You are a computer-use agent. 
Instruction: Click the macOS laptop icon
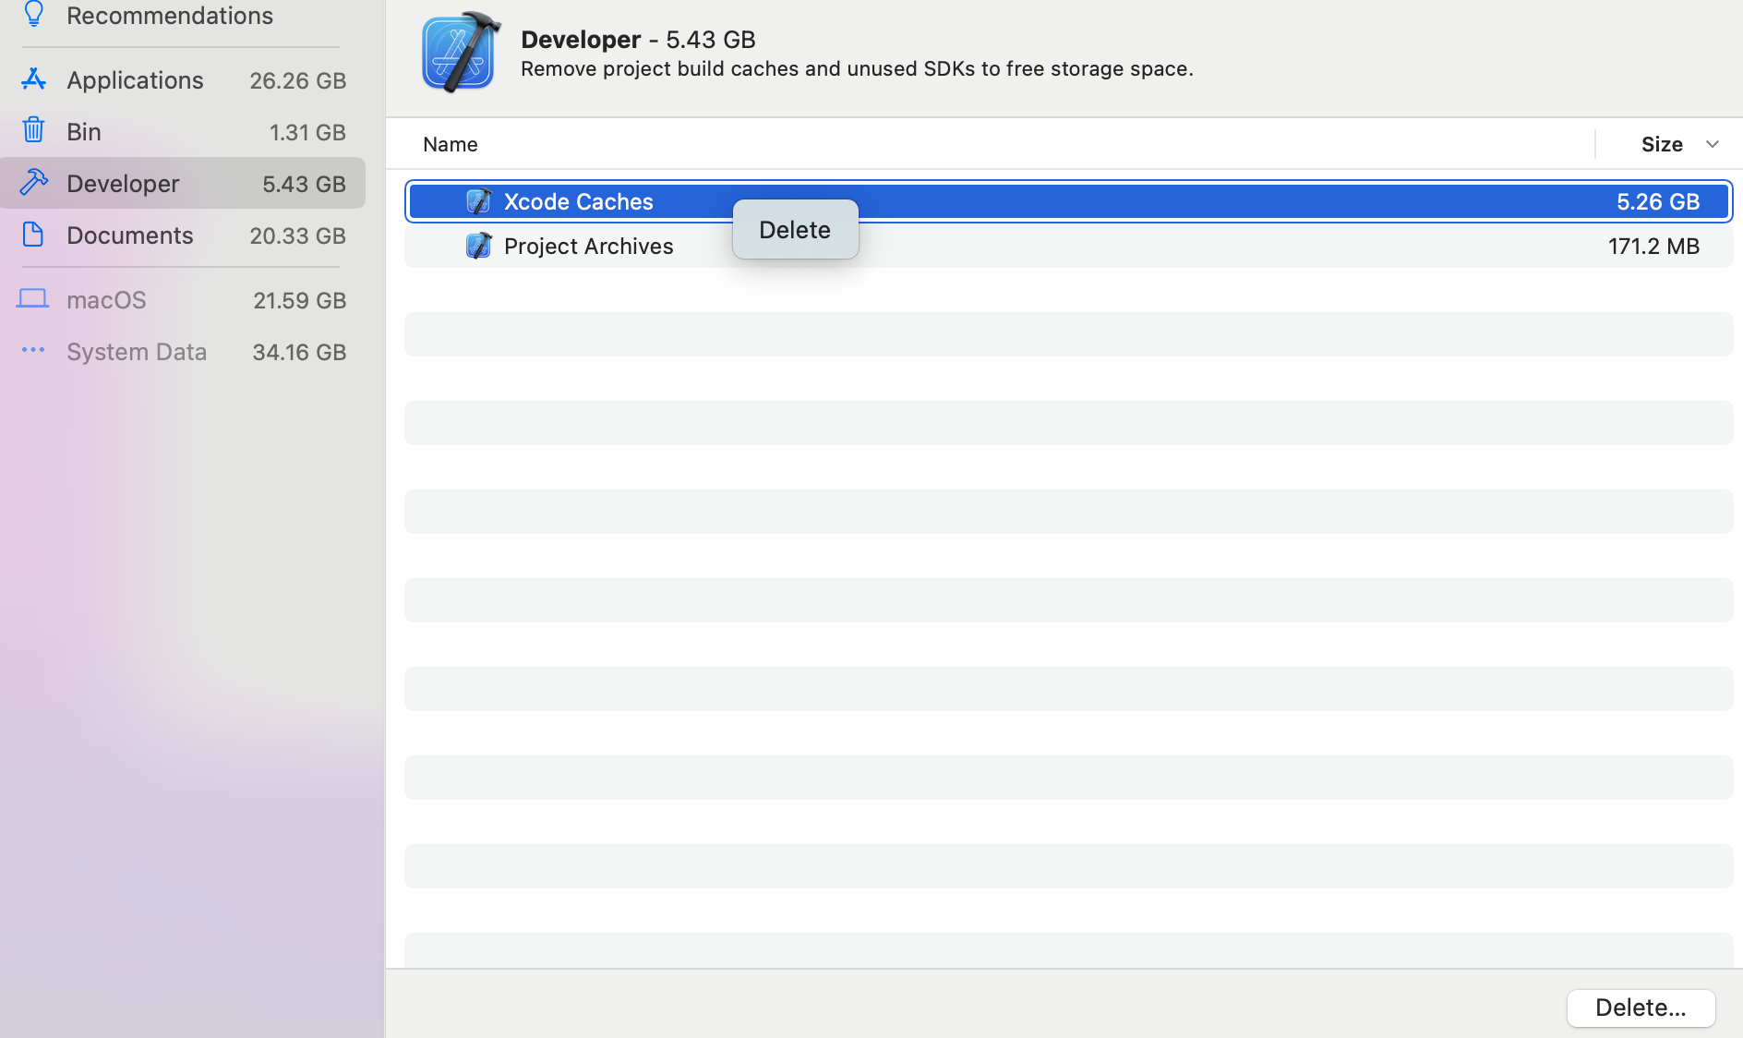[x=33, y=298]
